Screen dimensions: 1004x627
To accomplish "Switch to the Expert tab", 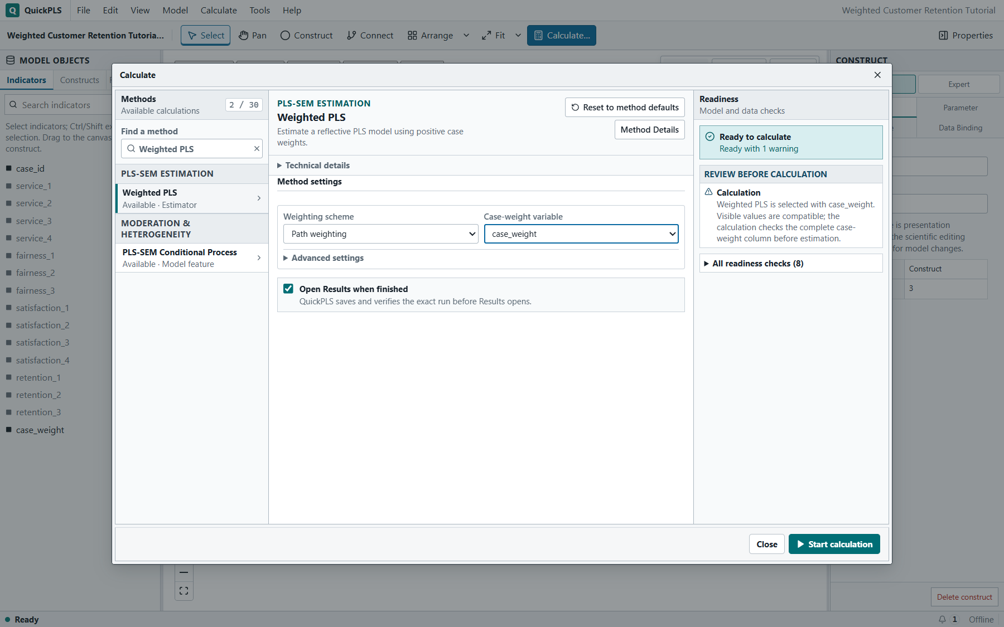I will pyautogui.click(x=959, y=84).
